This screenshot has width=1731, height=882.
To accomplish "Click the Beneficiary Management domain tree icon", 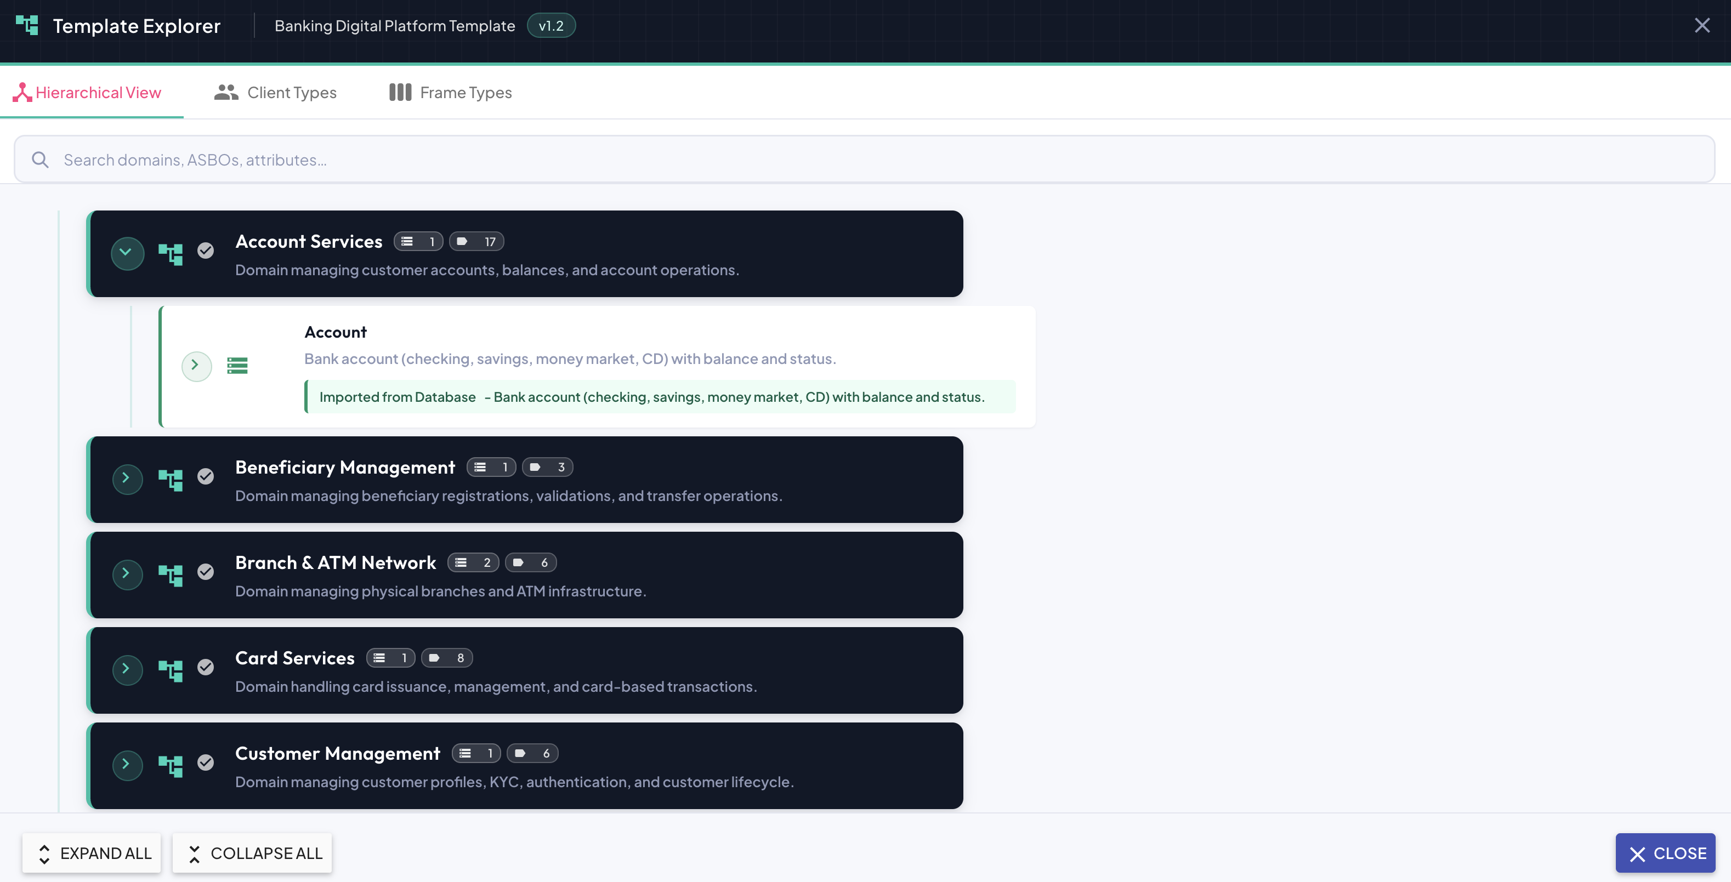I will tap(171, 480).
